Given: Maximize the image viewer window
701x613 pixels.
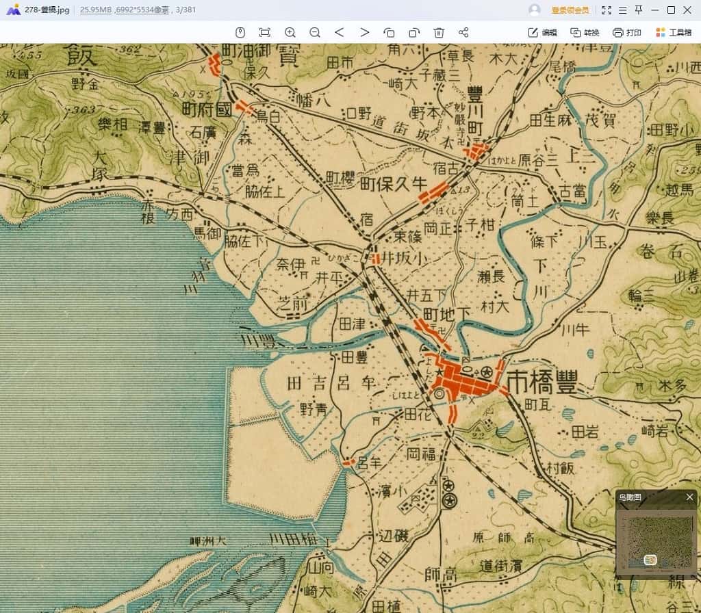Looking at the screenshot, I should (671, 10).
